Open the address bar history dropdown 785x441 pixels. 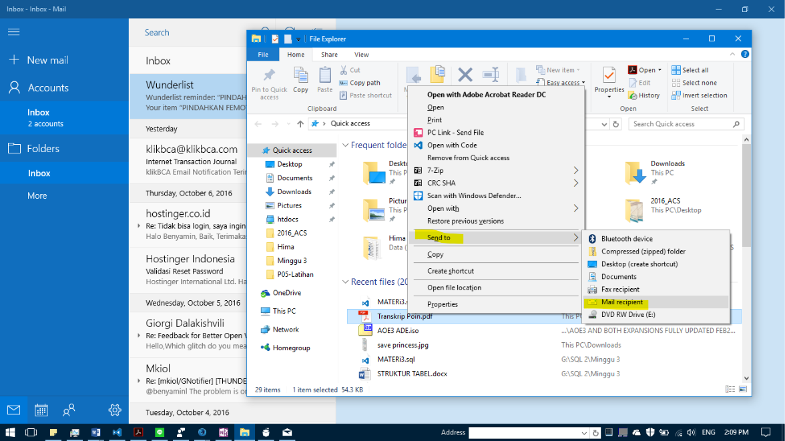(x=604, y=123)
